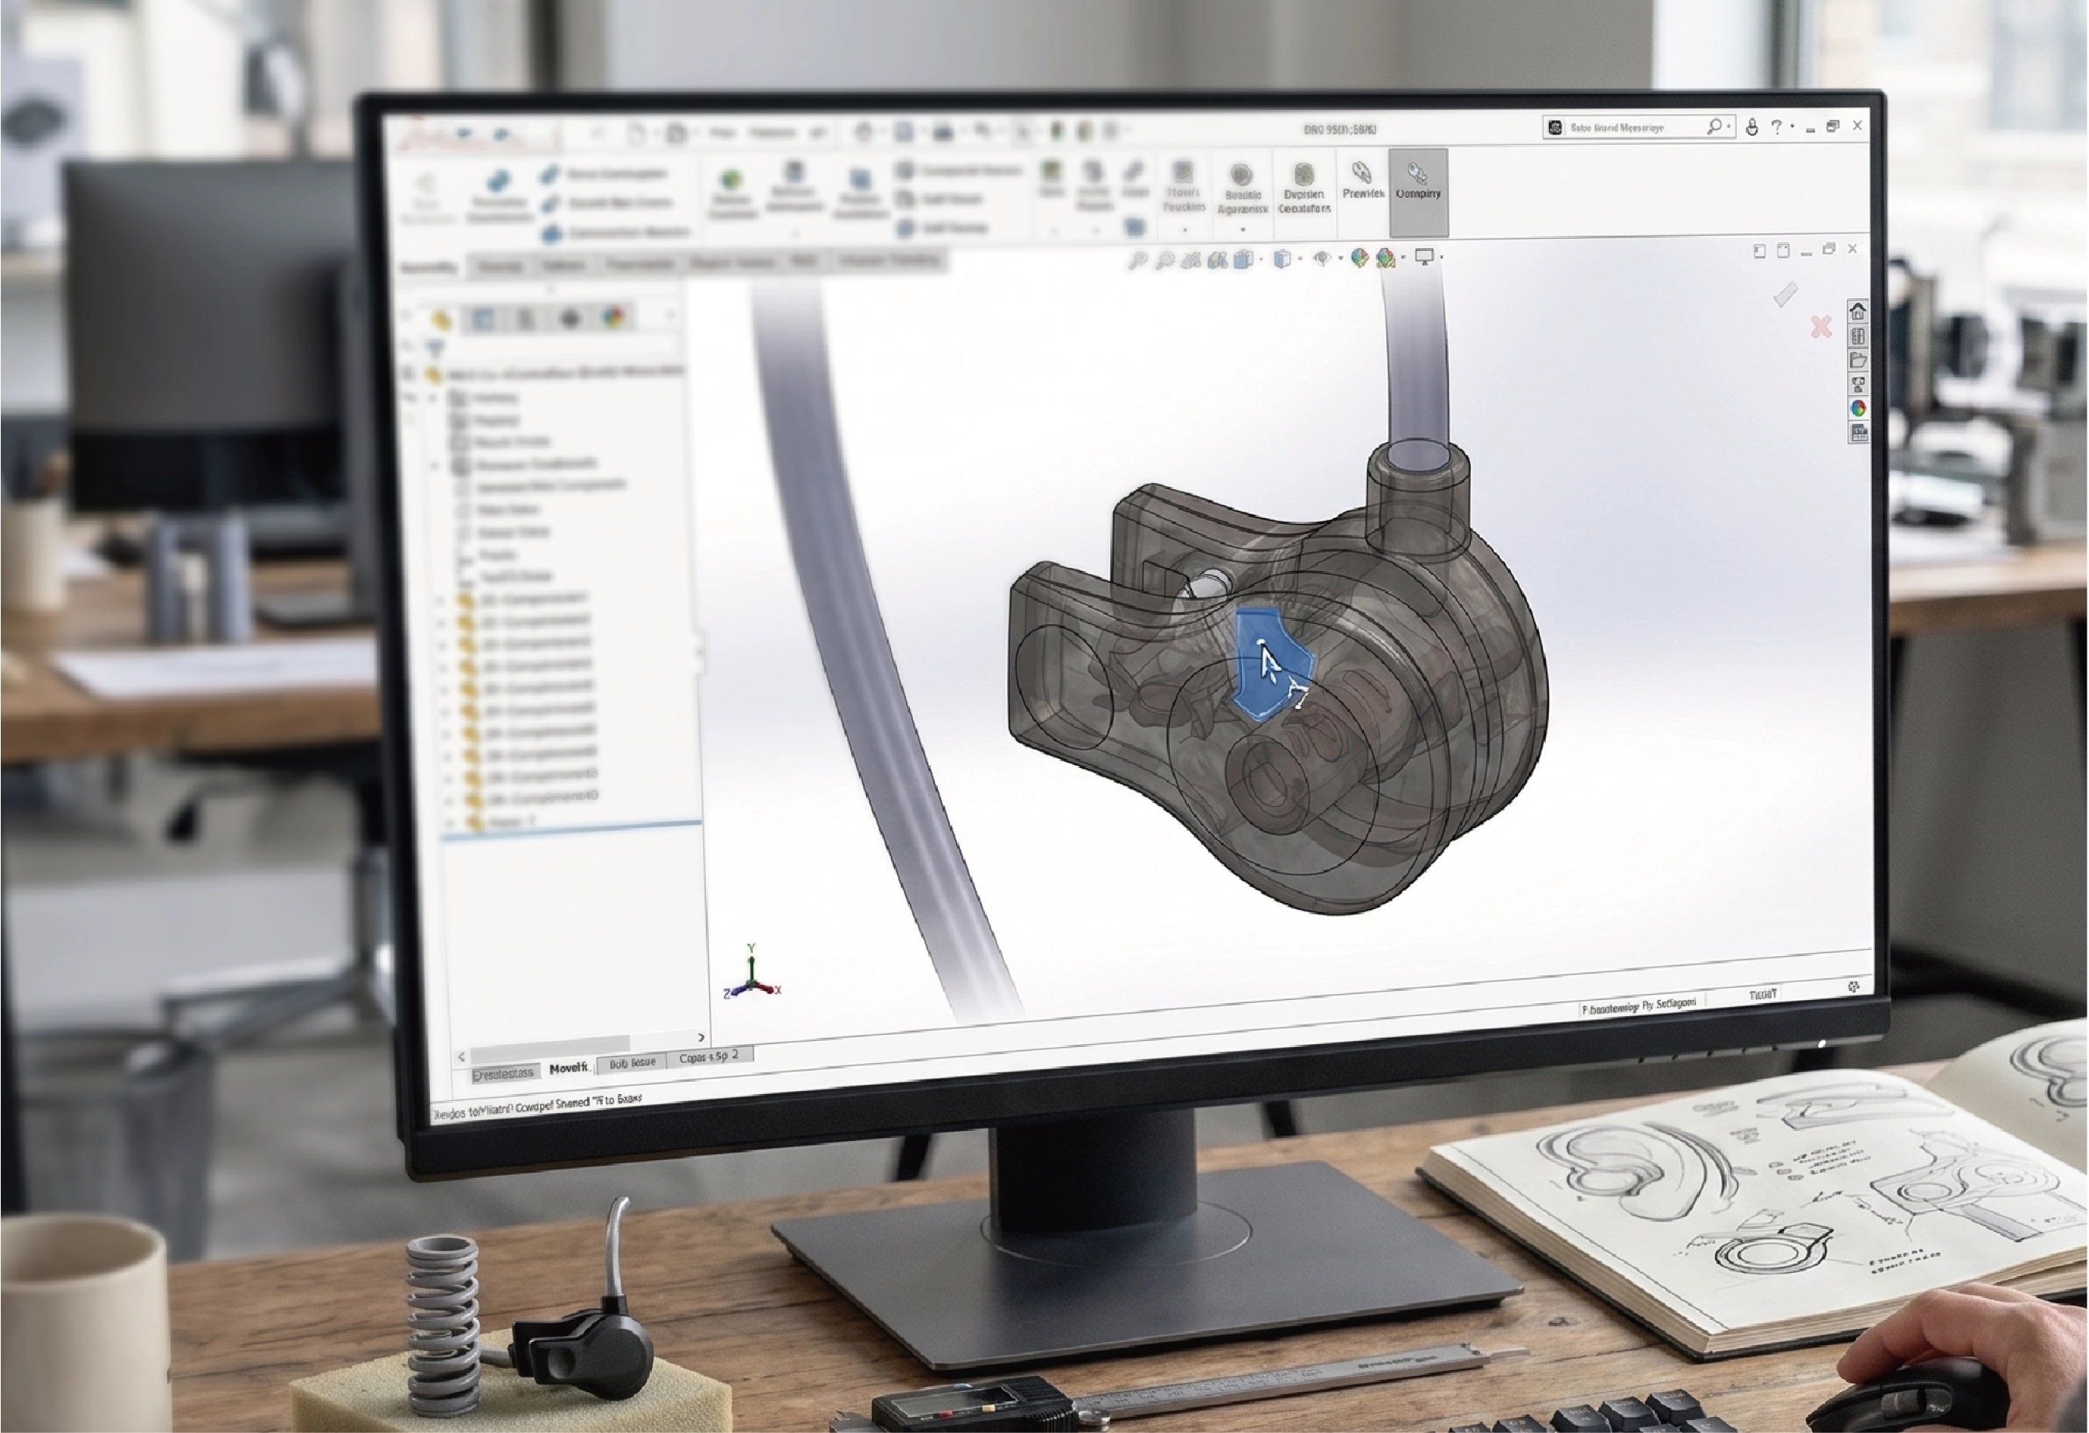Open the Home resources task pane tab
Screen dimensions: 2089x1433
(x=1858, y=311)
